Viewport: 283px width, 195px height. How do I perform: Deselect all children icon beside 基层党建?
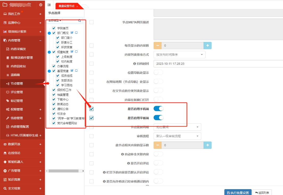(76, 71)
